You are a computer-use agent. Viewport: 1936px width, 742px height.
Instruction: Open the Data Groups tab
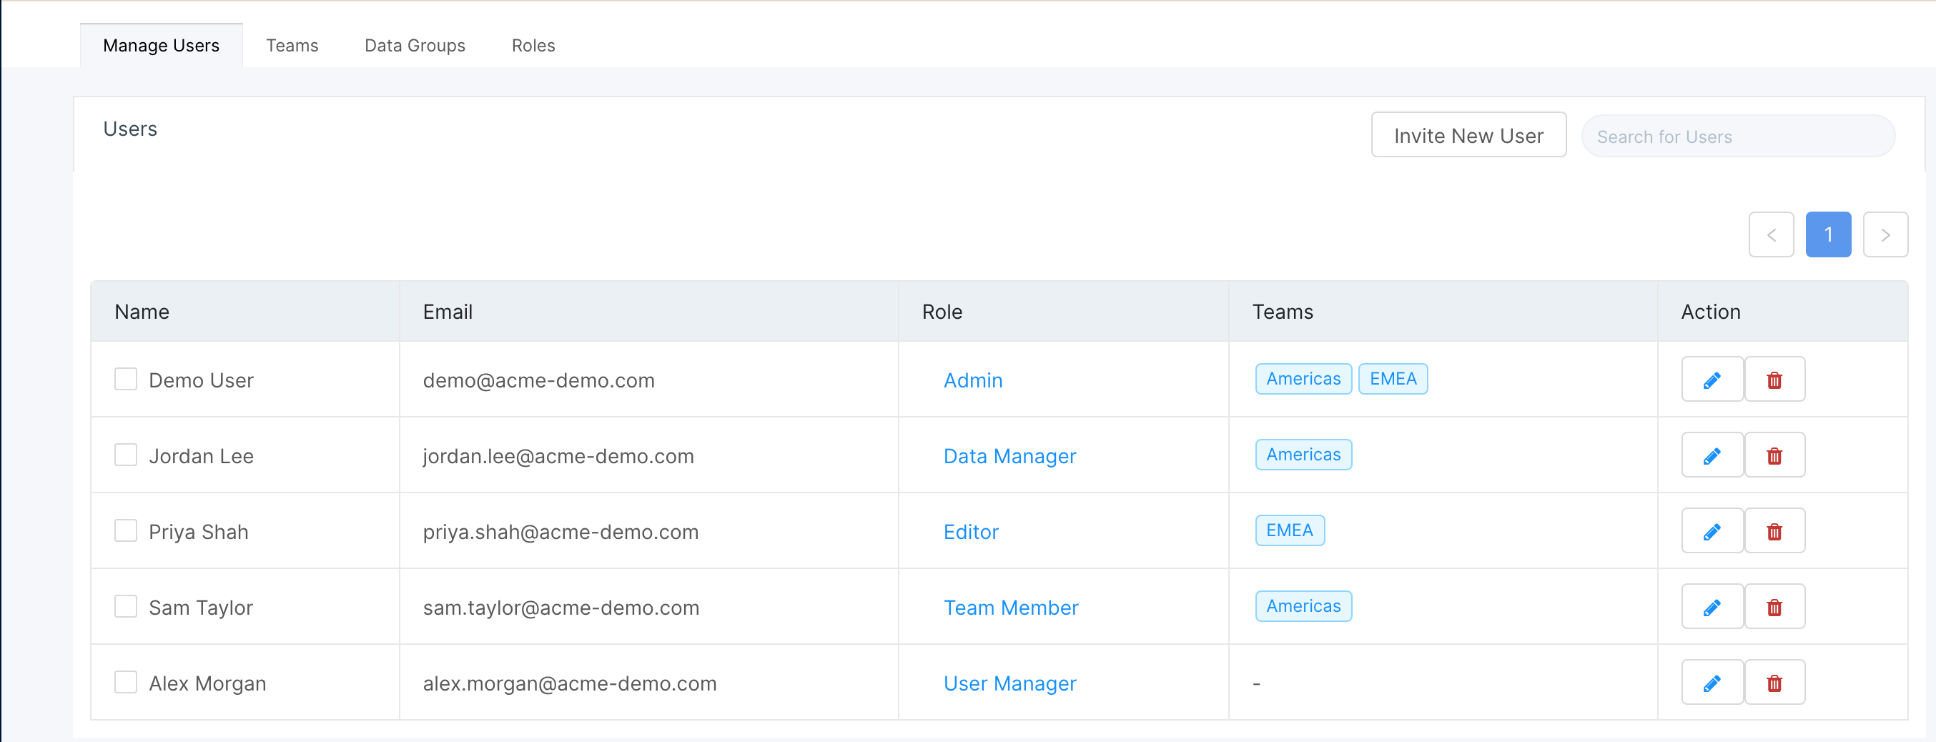[x=415, y=45]
